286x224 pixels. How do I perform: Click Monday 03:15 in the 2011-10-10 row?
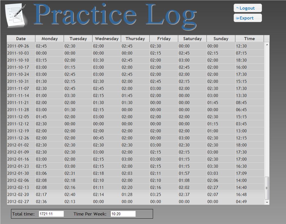[x=41, y=60]
